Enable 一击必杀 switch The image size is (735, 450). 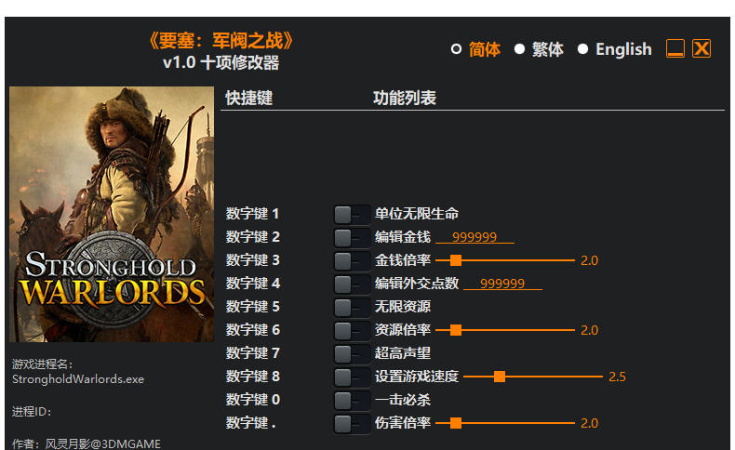click(352, 401)
